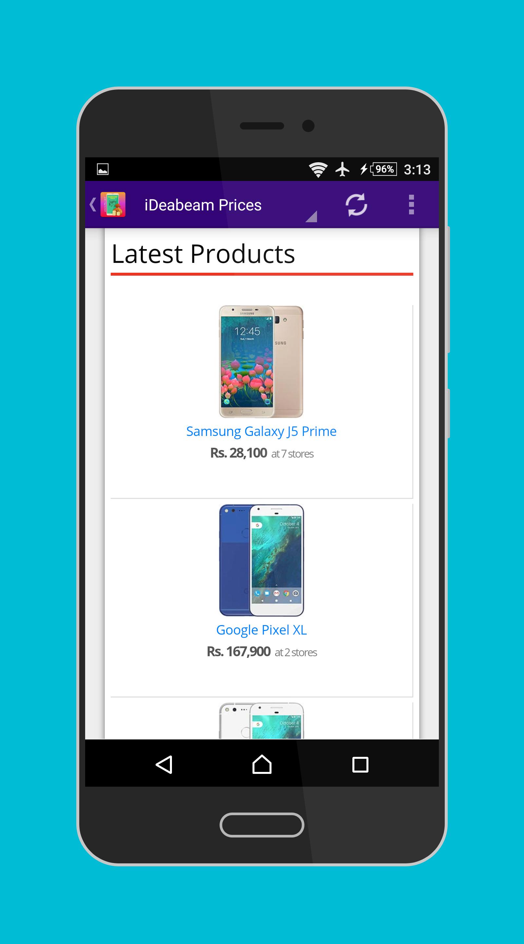Tap the refresh icon in app bar

coord(356,205)
